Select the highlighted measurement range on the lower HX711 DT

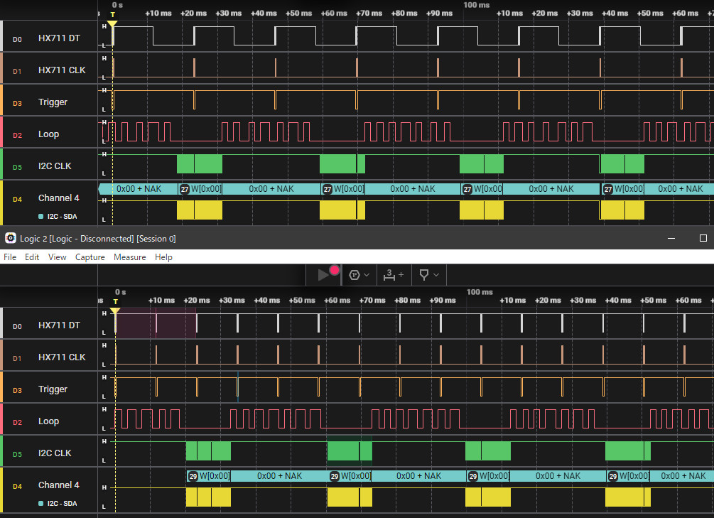156,323
